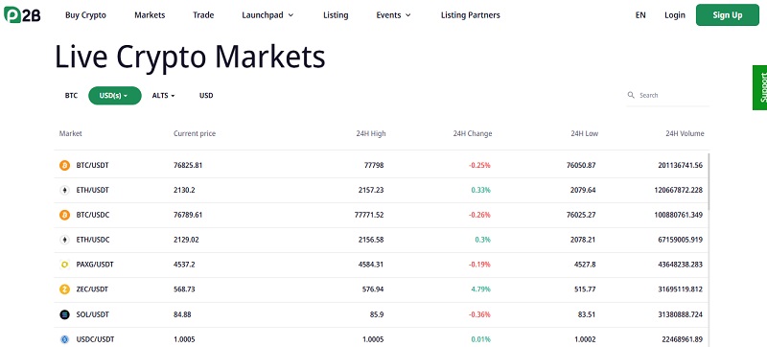Open the Launchpad dropdown menu
The height and width of the screenshot is (347, 767).
267,15
